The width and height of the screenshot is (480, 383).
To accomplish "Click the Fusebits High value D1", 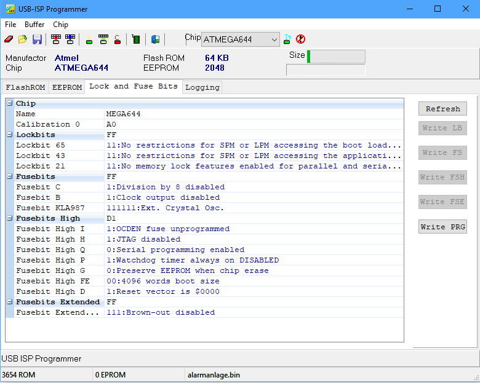I will pos(111,218).
